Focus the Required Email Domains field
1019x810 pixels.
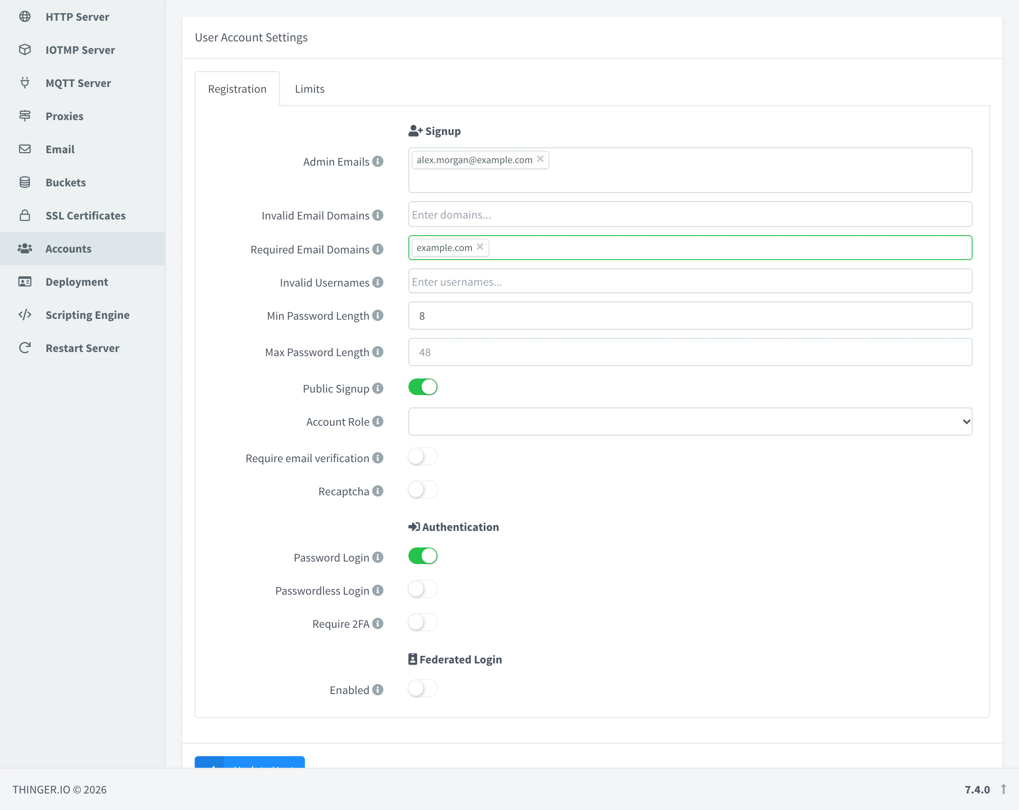pos(690,248)
